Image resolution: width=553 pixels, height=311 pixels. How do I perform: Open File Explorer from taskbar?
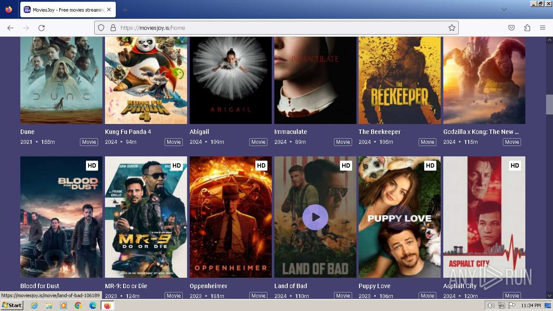point(49,305)
